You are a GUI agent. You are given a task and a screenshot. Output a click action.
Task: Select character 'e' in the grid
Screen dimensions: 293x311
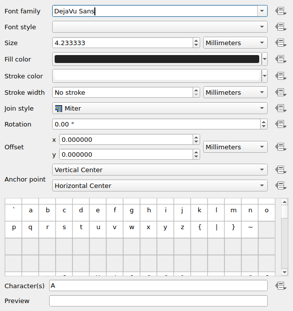(x=98, y=212)
